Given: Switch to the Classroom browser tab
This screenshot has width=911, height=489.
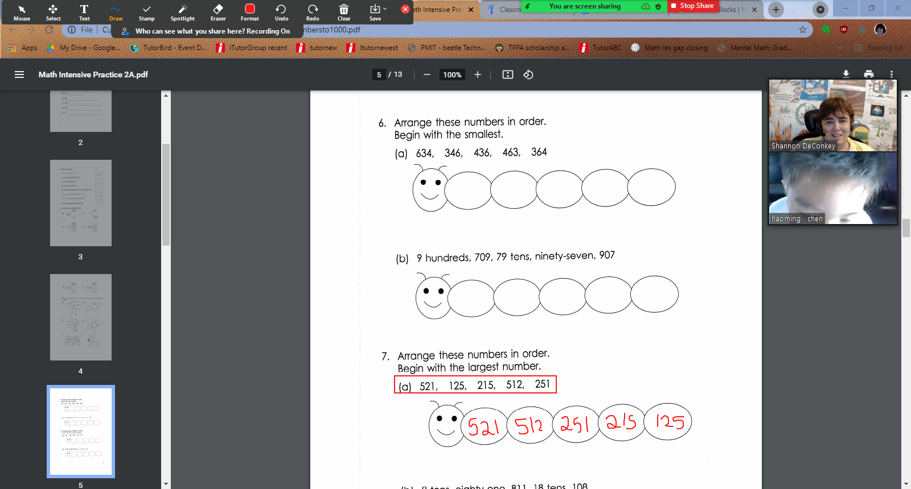Looking at the screenshot, I should coord(505,10).
